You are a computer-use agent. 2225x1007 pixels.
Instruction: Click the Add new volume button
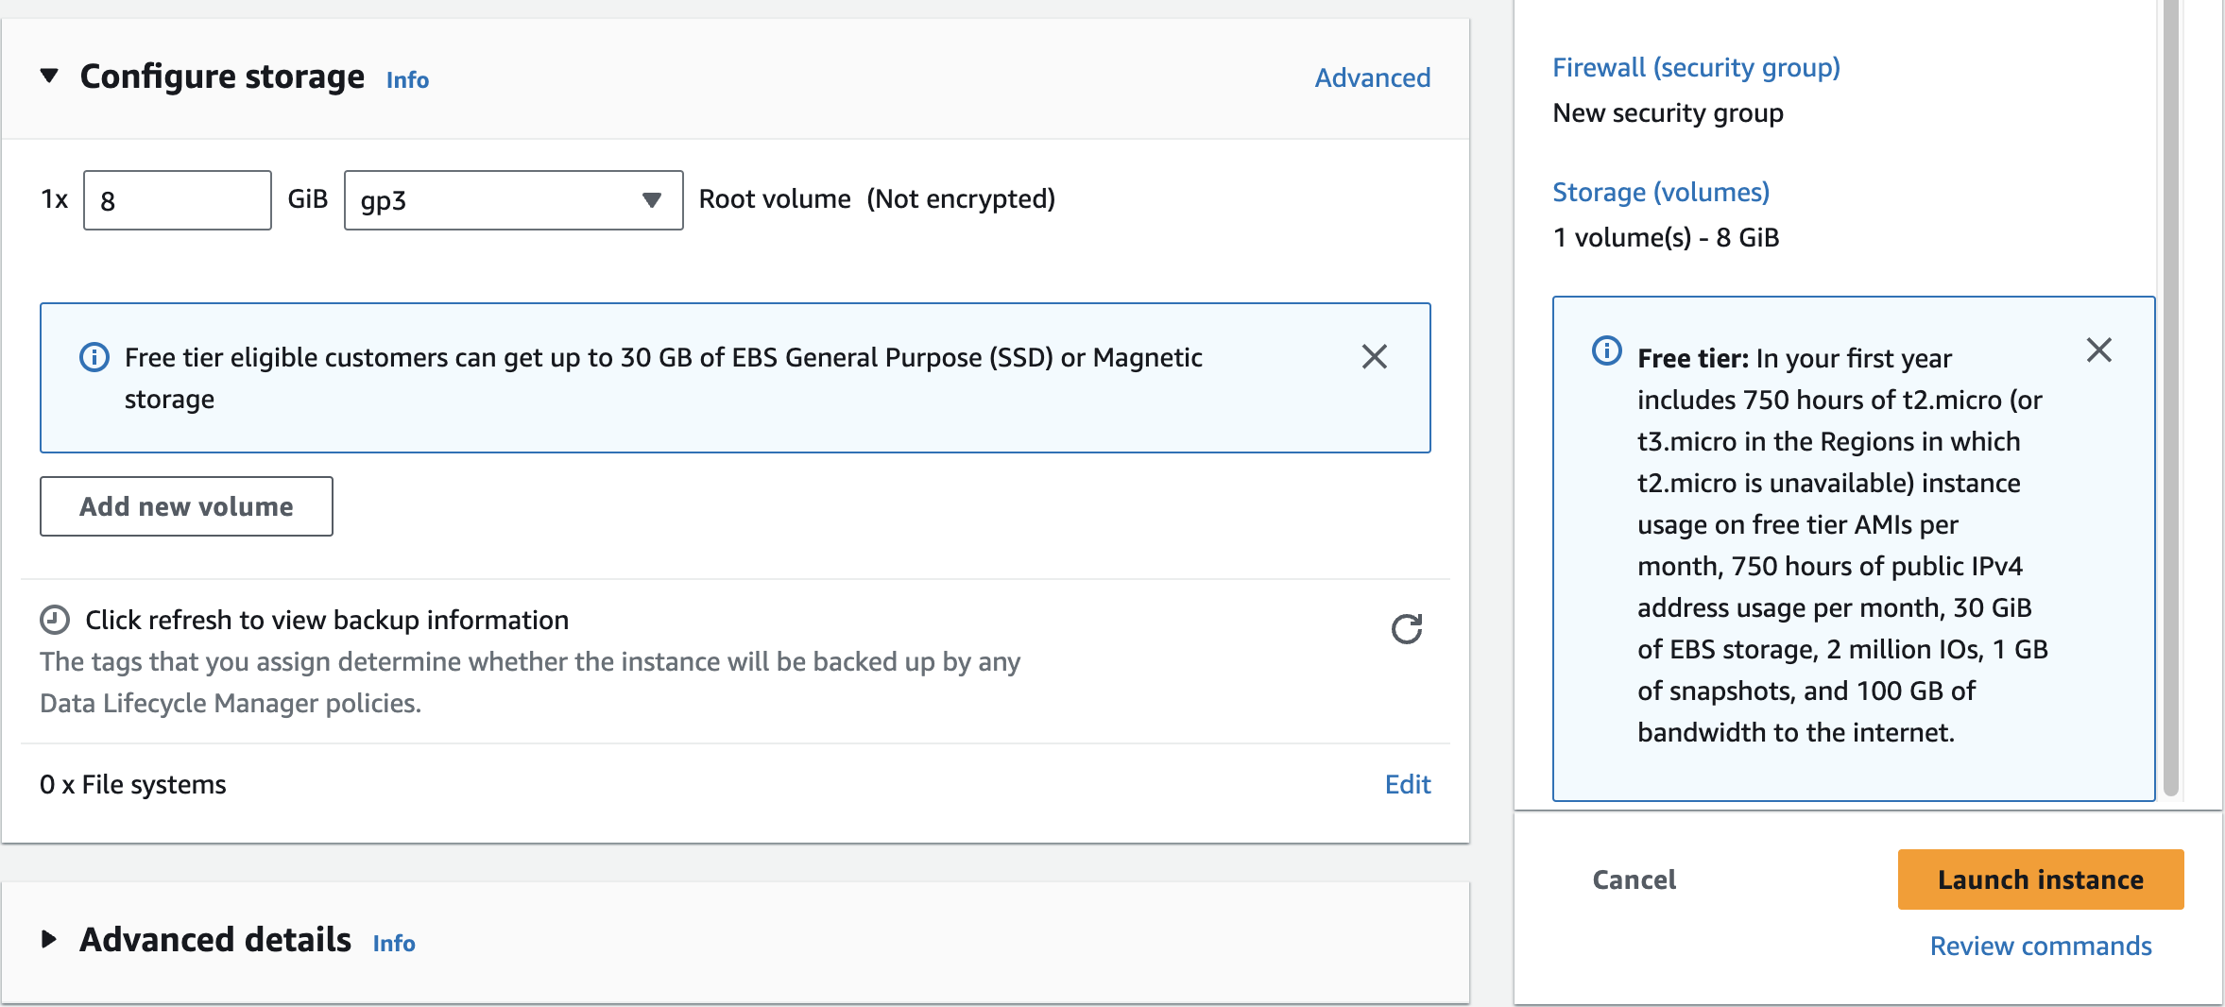186,506
